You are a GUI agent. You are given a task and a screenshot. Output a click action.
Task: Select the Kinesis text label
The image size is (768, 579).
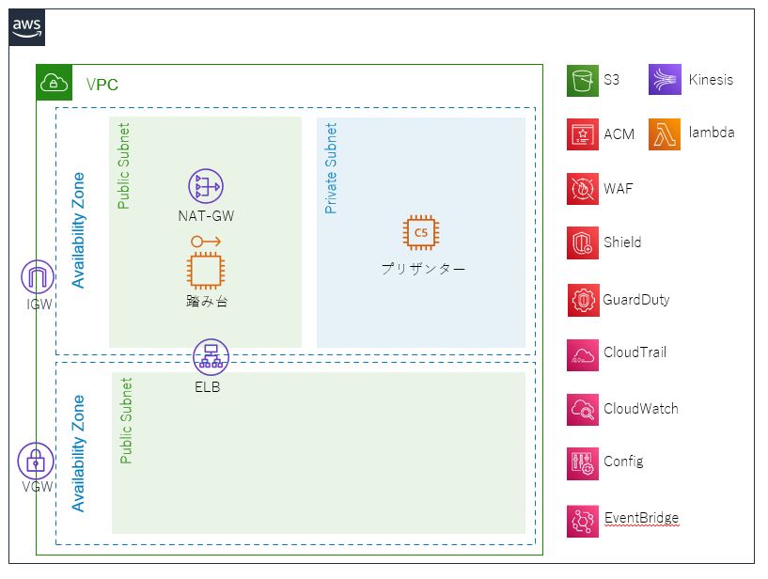712,79
